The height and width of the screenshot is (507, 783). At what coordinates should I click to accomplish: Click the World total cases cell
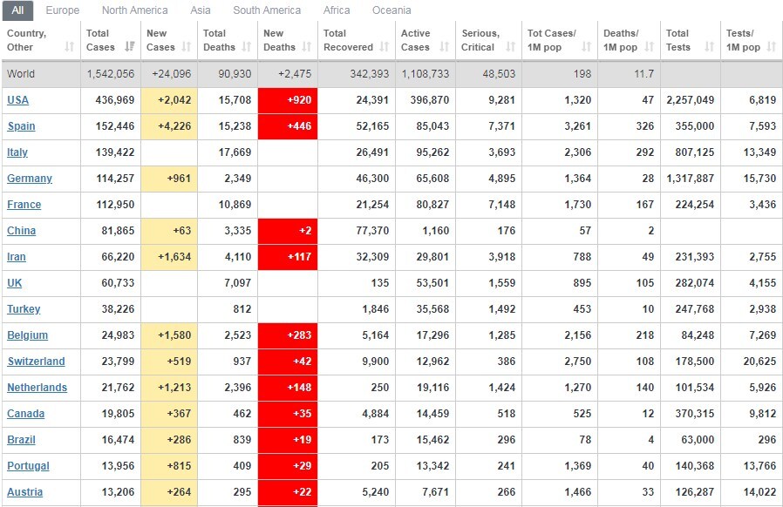(110, 74)
